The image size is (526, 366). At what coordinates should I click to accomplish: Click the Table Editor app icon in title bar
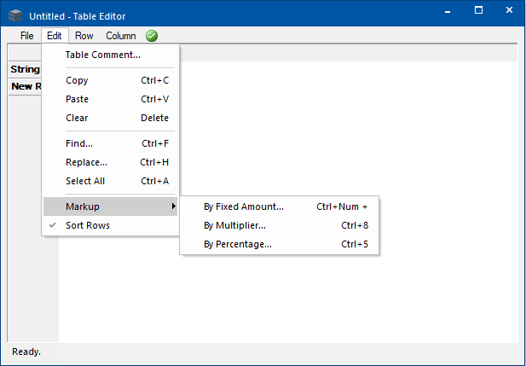point(15,15)
